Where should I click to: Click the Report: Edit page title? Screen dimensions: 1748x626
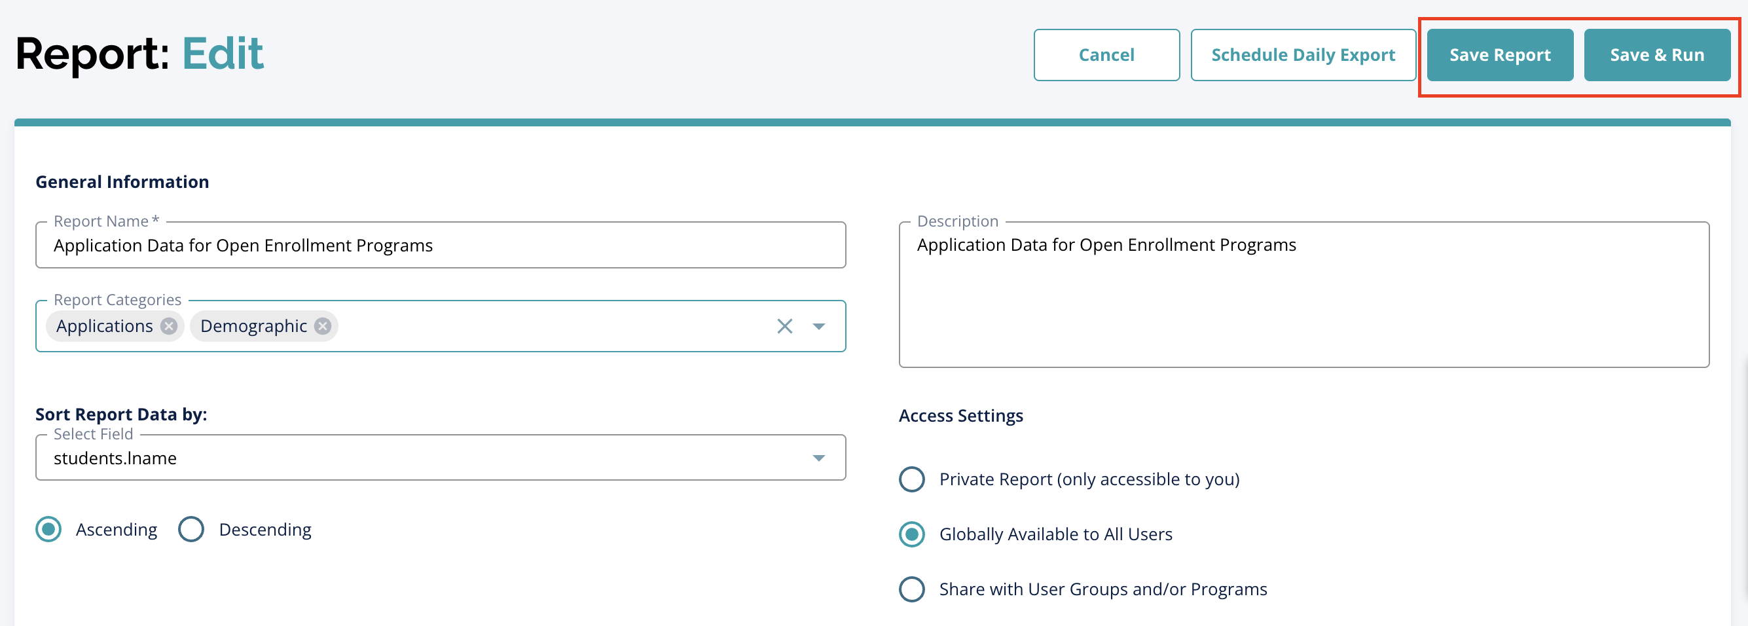(x=139, y=54)
